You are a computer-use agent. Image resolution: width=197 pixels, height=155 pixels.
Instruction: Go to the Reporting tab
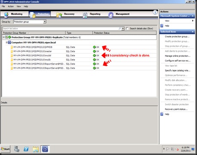(92, 14)
